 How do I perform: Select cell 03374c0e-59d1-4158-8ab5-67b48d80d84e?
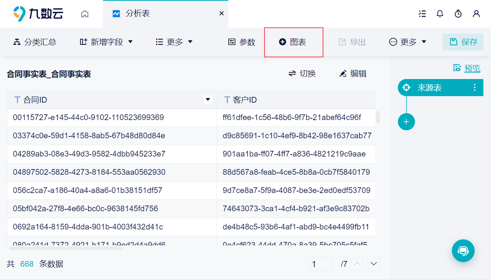pyautogui.click(x=112, y=136)
